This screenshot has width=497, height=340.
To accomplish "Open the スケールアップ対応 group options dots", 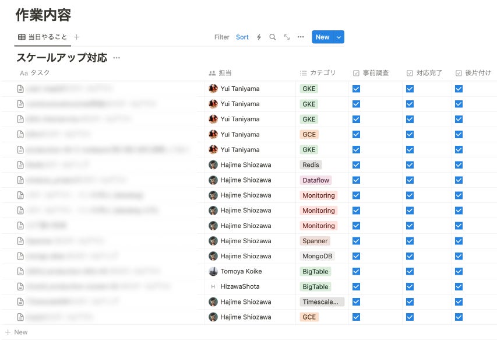I will tap(117, 58).
